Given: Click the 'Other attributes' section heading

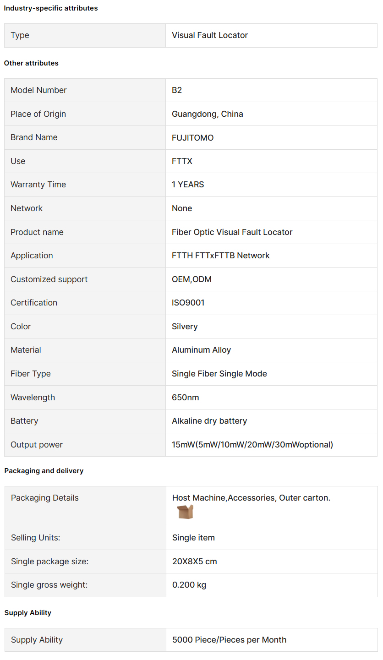Looking at the screenshot, I should [x=31, y=63].
